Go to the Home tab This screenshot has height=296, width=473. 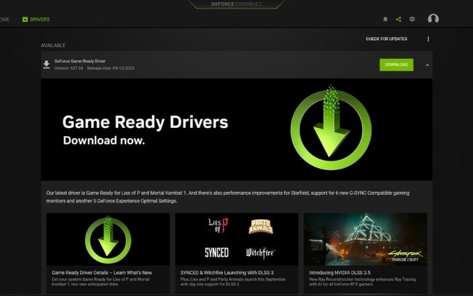[5, 20]
